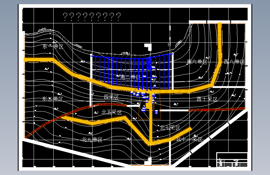Select the title block table in corner

coord(232,160)
